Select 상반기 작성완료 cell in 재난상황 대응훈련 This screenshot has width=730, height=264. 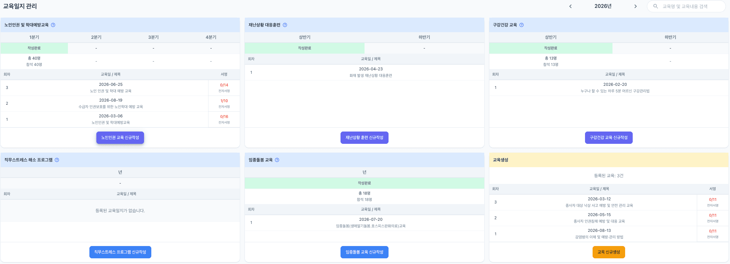click(305, 48)
